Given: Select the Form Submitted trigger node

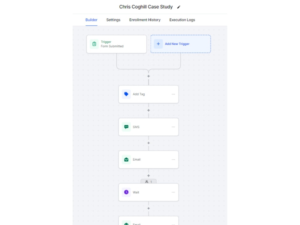Looking at the screenshot, I should 116,44.
